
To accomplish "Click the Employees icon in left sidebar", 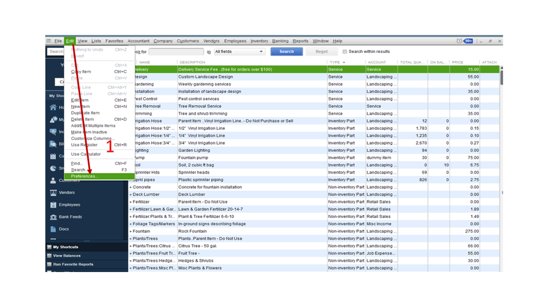I will (x=53, y=205).
